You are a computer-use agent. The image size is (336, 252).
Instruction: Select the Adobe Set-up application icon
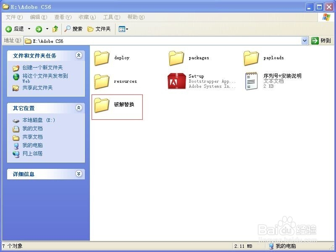pyautogui.click(x=176, y=81)
